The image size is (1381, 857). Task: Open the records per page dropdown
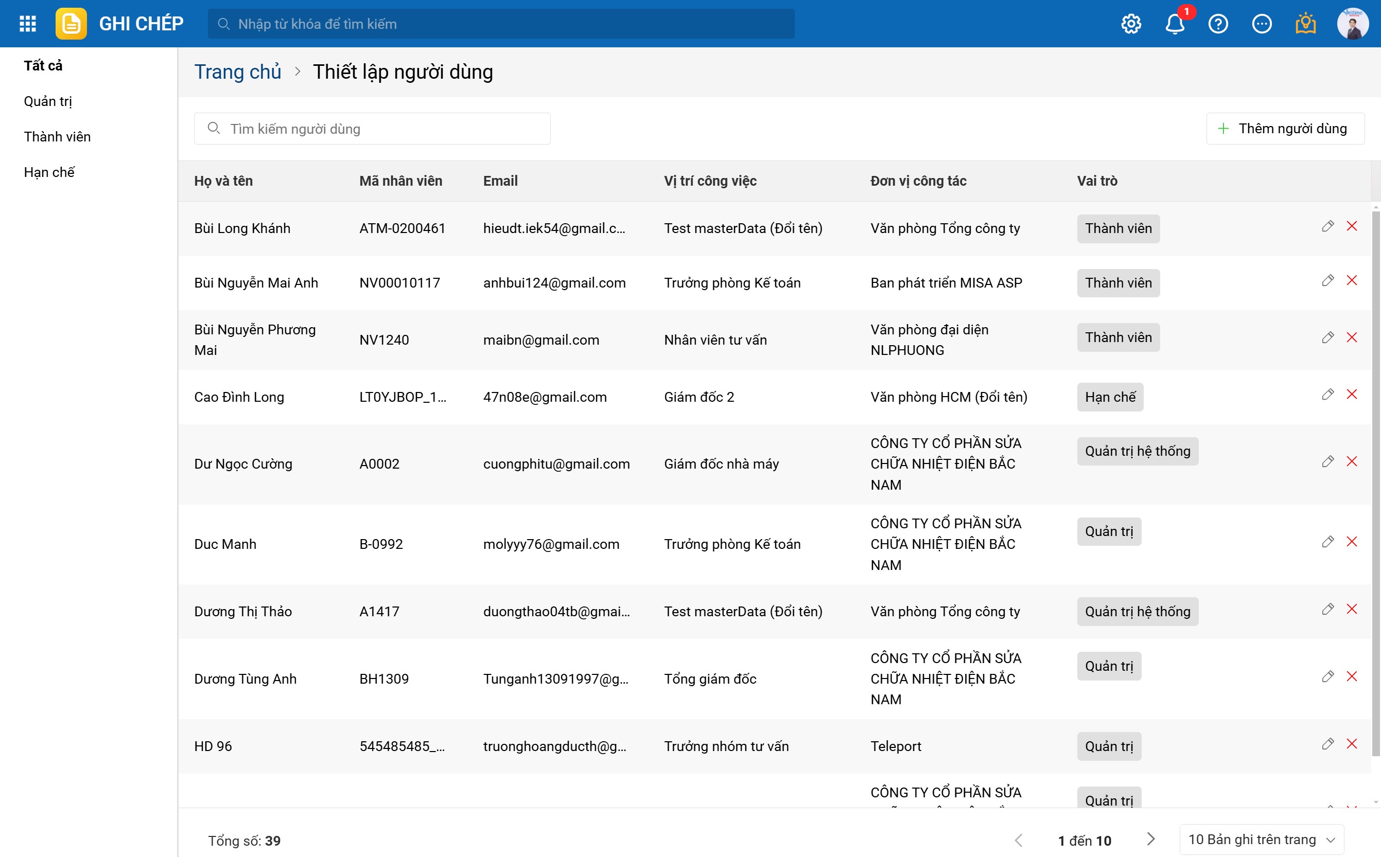point(1262,840)
